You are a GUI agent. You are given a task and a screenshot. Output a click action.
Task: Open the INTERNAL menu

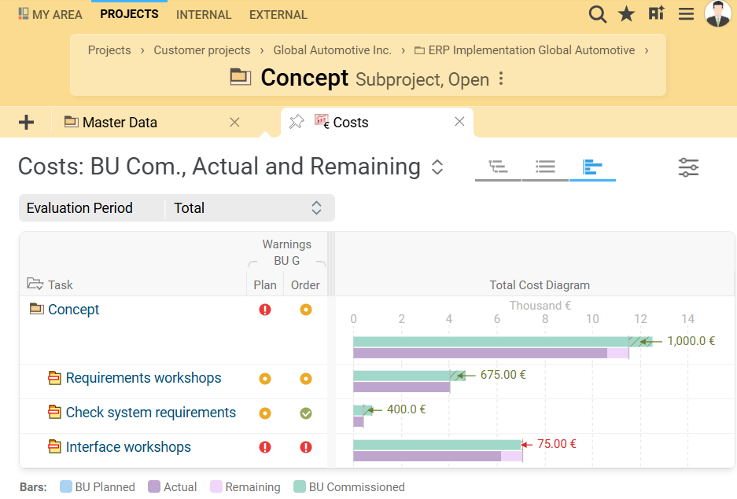[x=204, y=15]
